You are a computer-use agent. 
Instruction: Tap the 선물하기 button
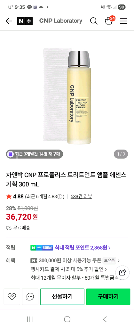[62, 296]
